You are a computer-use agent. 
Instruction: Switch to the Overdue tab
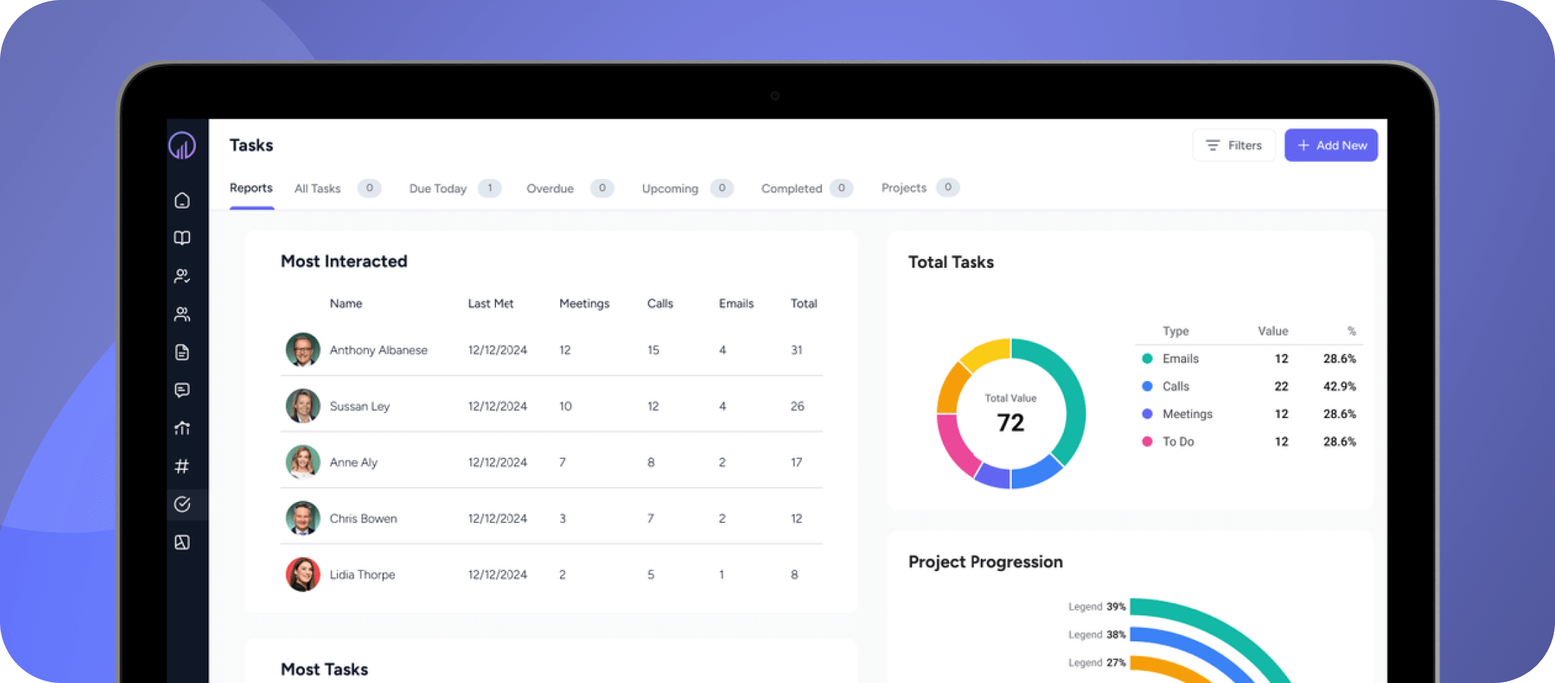point(570,189)
